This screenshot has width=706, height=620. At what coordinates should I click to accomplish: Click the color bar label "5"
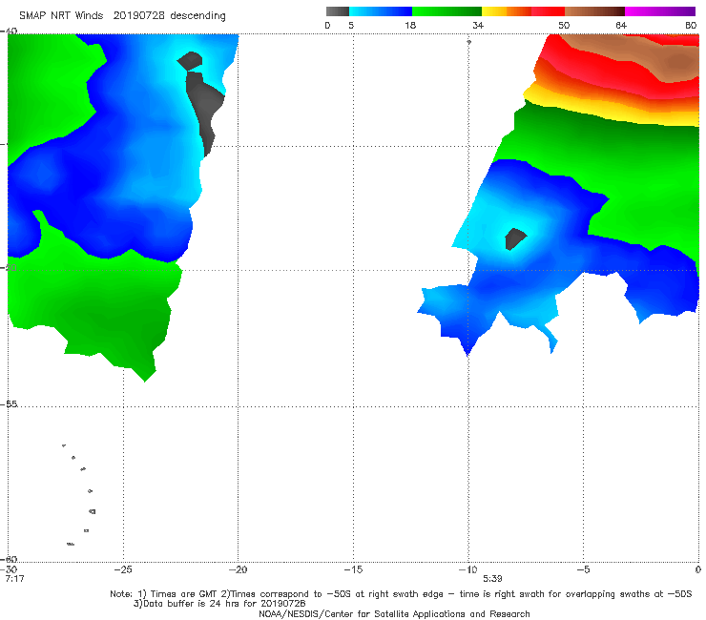tap(351, 25)
